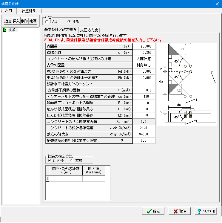The height and width of the screenshot is (223, 222).
Task: Click the 挿入 button
Action: pos(16,21)
